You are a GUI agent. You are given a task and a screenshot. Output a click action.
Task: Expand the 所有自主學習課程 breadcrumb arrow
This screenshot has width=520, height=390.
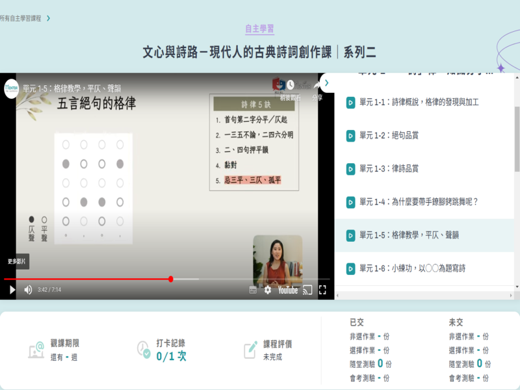(x=48, y=18)
